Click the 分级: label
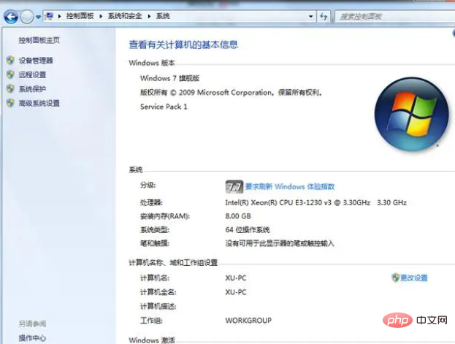 (148, 185)
